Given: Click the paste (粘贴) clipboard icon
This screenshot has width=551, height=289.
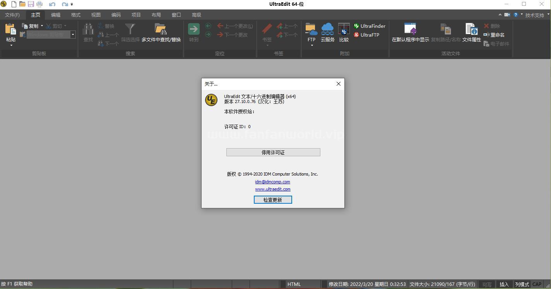Looking at the screenshot, I should coord(11,30).
